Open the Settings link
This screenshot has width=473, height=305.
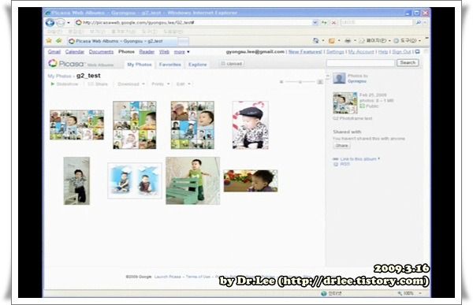[335, 52]
